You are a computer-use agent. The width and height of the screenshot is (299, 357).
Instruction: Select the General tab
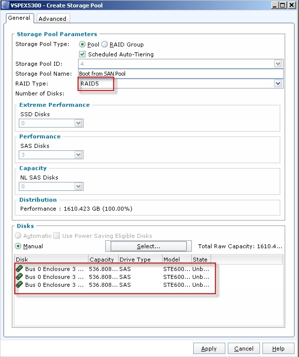point(19,18)
